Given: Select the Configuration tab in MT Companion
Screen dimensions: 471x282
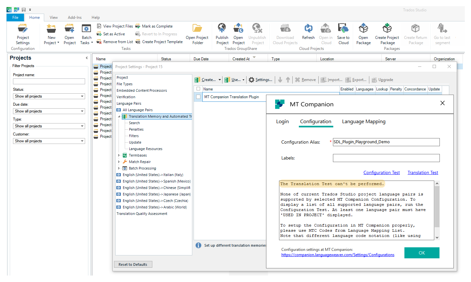Looking at the screenshot, I should 316,122.
